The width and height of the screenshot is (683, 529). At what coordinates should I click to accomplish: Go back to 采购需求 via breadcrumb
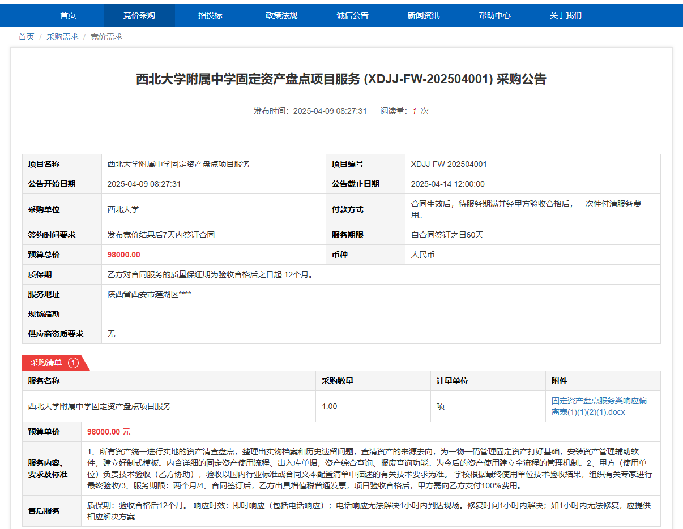(62, 37)
